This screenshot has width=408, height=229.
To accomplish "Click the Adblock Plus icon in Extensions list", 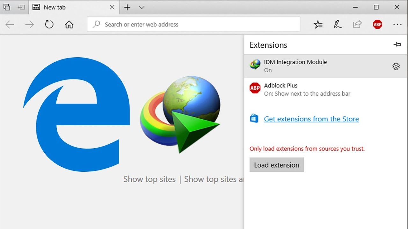I will [255, 88].
